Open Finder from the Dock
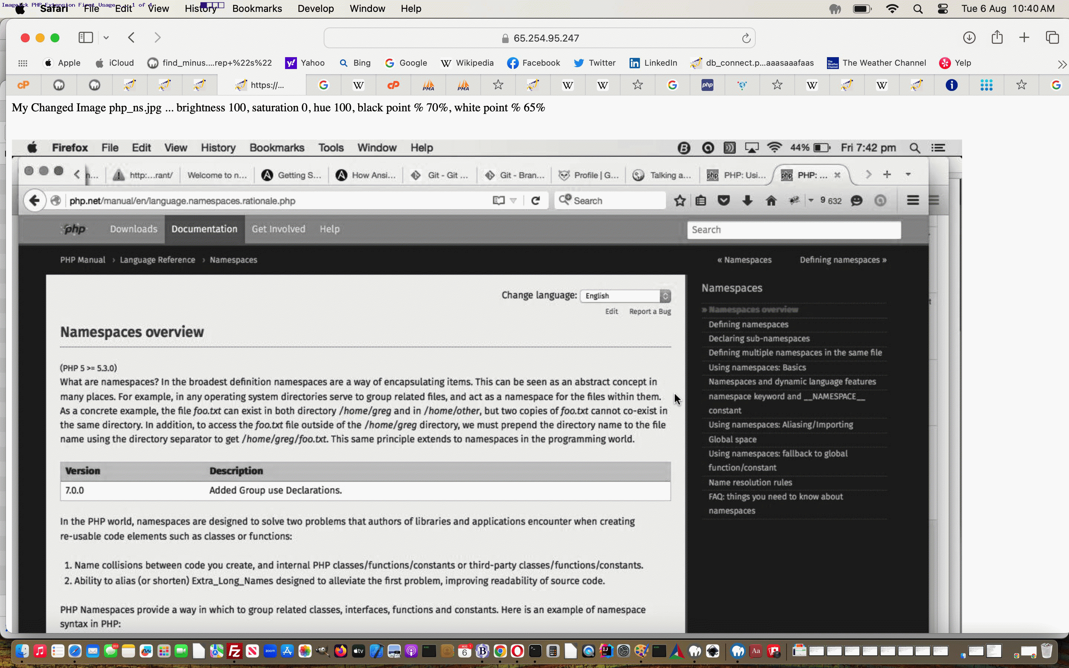The height and width of the screenshot is (668, 1069). [22, 651]
